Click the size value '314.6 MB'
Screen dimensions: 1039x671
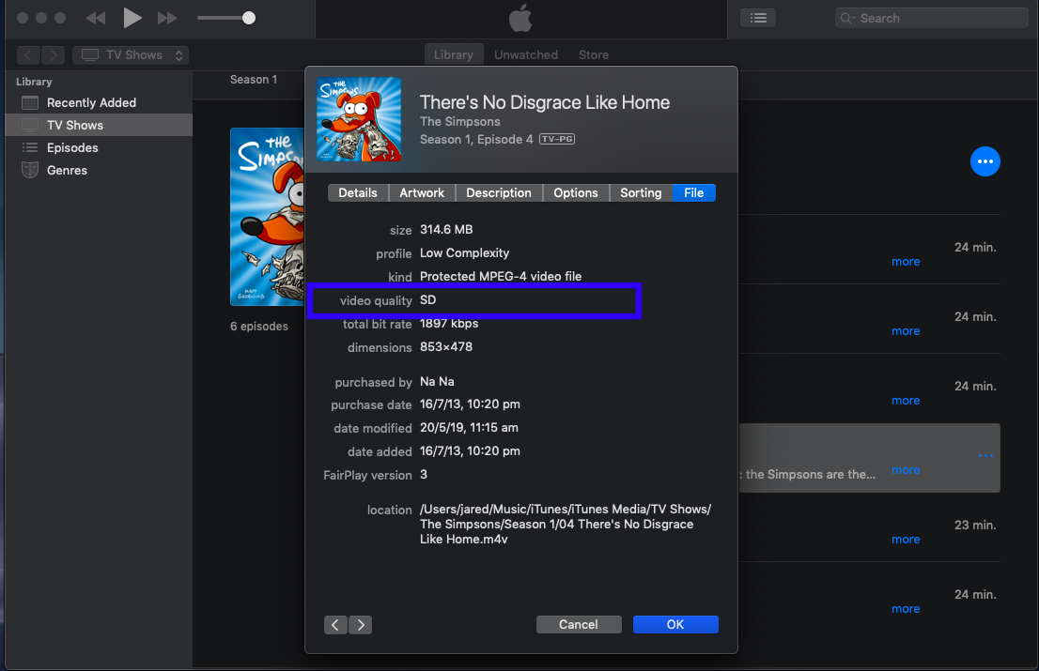click(x=446, y=230)
